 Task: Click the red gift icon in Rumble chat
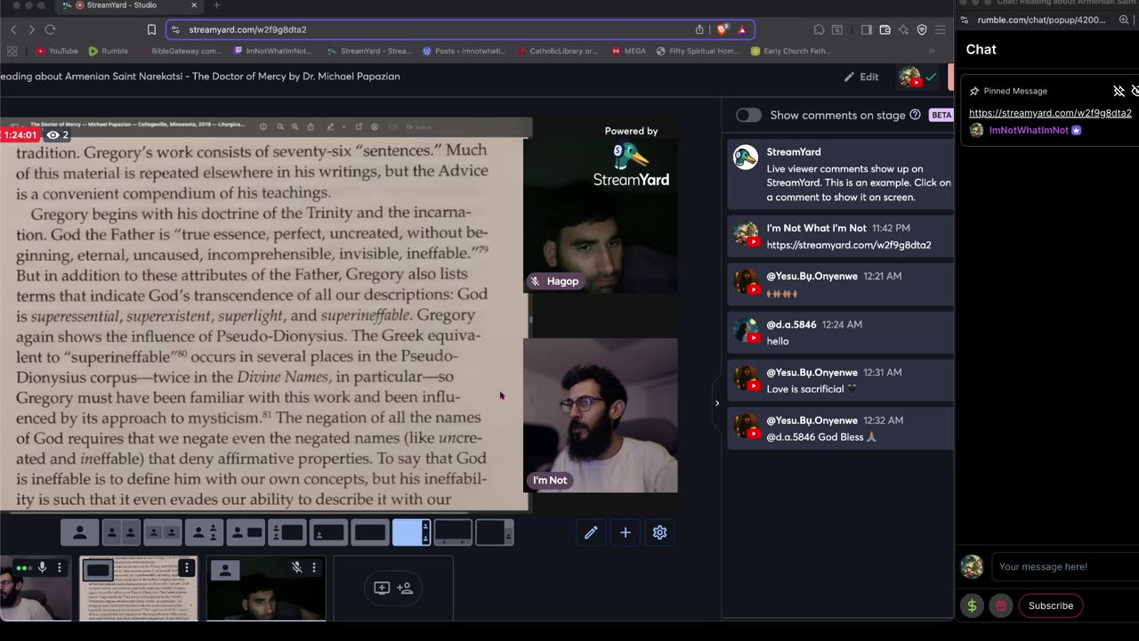(1001, 605)
